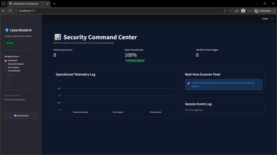277x155 pixels.
Task: Click the Navigation Menu label
Action: click(x=11, y=56)
